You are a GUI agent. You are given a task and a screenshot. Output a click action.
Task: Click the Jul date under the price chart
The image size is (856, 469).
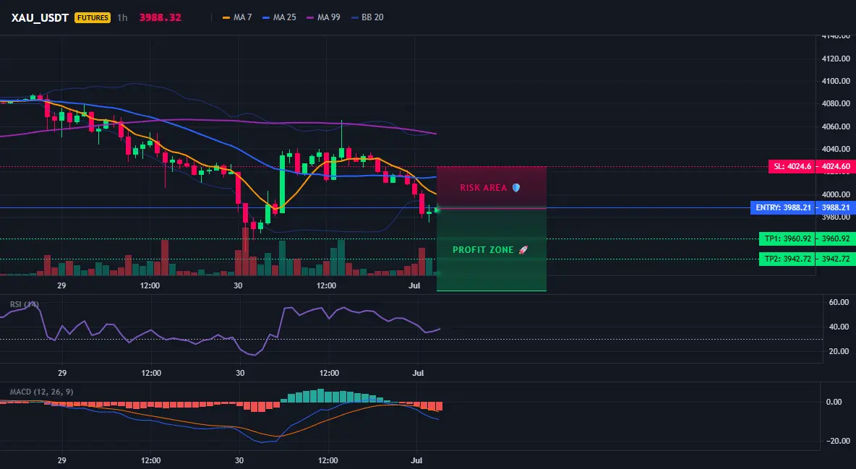click(415, 285)
